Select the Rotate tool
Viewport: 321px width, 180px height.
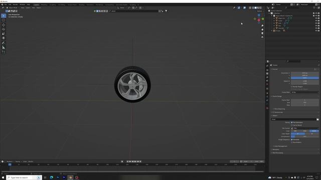click(x=4, y=29)
